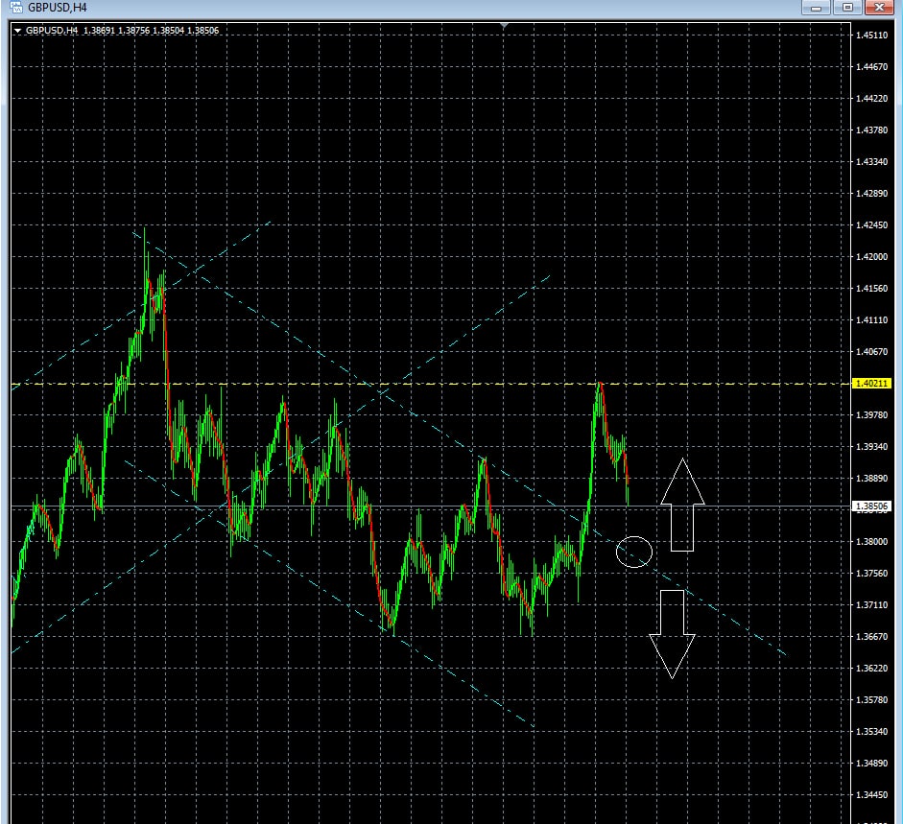Image resolution: width=903 pixels, height=824 pixels.
Task: Click the GBPUSD,H4 window title text
Action: click(x=57, y=8)
